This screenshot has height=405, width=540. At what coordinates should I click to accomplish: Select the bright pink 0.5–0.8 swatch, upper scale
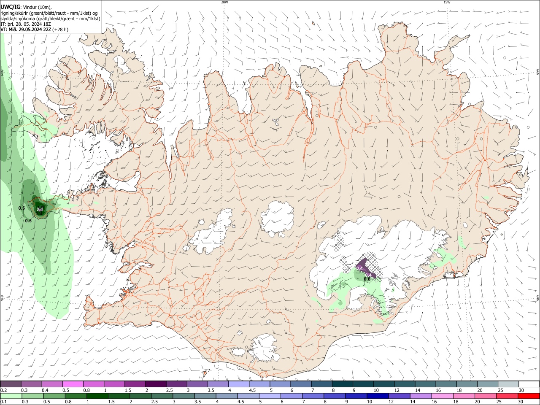(x=73, y=384)
